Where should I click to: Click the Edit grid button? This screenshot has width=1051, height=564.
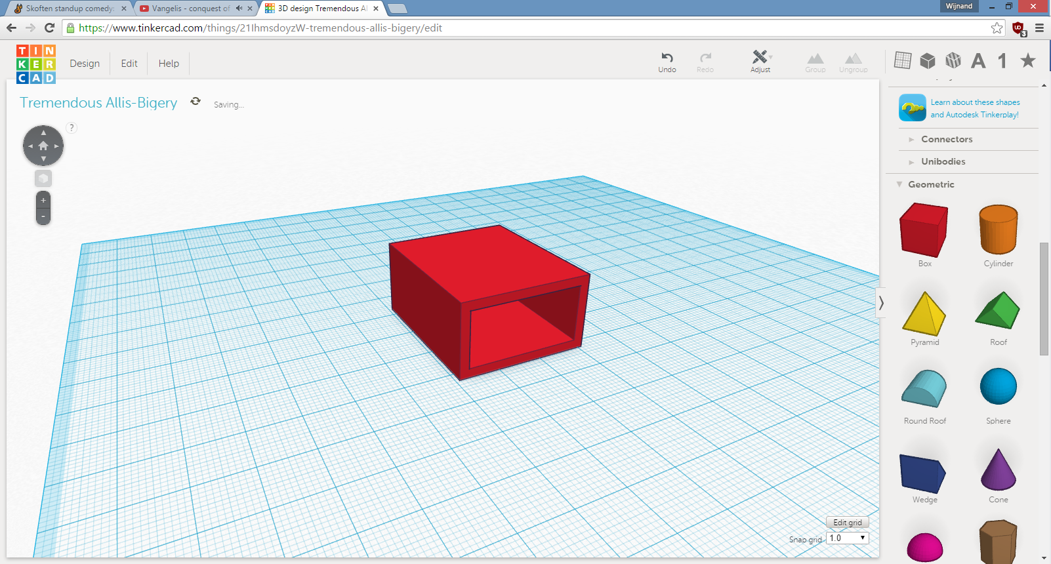tap(848, 523)
